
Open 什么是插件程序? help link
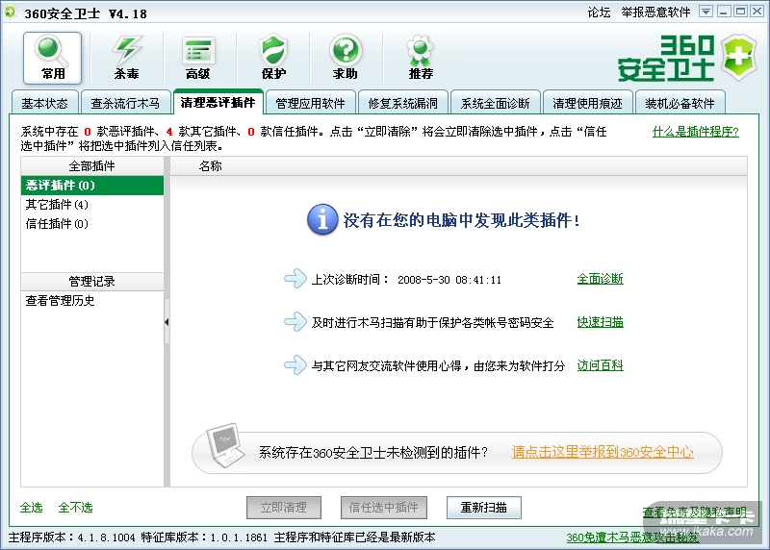point(695,132)
